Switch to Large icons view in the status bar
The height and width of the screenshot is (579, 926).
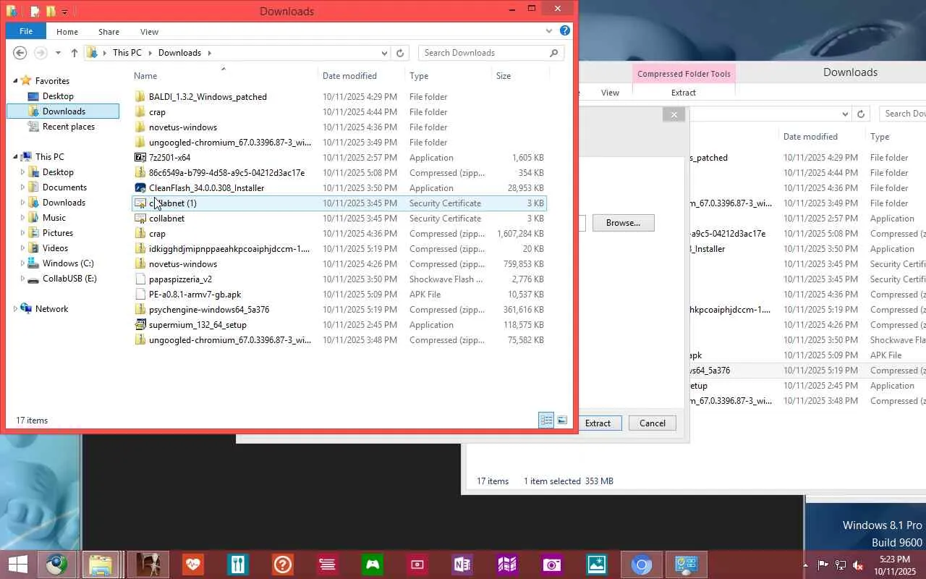(x=562, y=420)
